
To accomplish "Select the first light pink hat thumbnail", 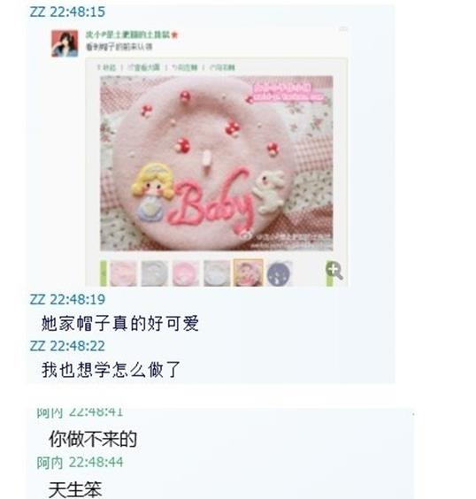I will (x=123, y=273).
